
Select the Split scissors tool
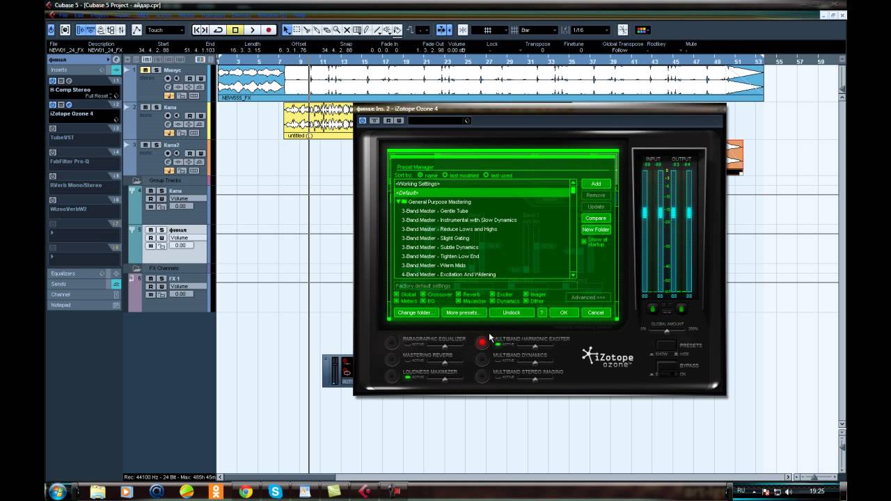click(307, 30)
